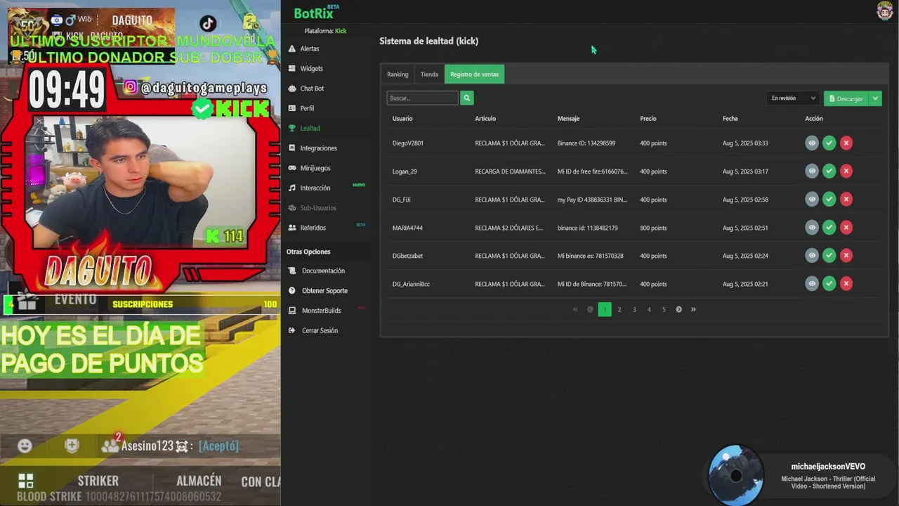Go to page 2 of results
This screenshot has height=506, width=899.
619,309
